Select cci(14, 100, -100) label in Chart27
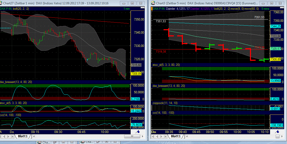This screenshot has width=287, height=144. click(x=11, y=115)
